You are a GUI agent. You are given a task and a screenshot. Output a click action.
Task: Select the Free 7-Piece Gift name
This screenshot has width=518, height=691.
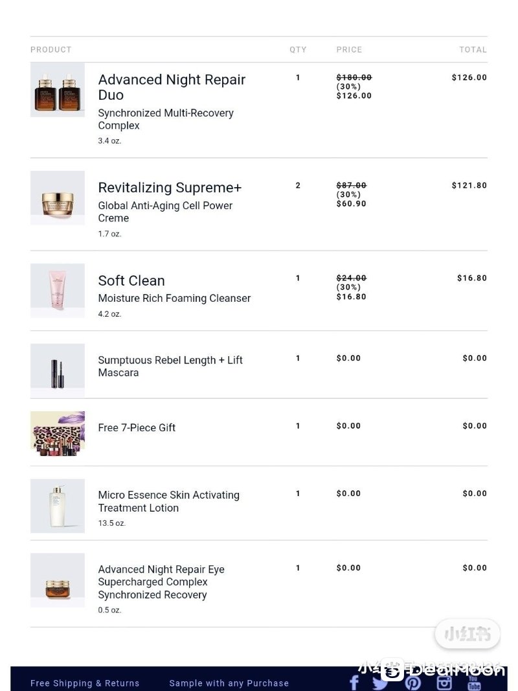(x=137, y=427)
